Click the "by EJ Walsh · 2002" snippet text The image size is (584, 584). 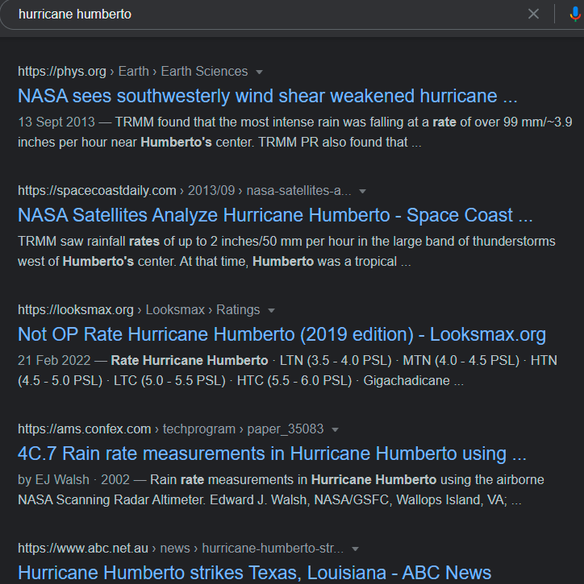click(x=74, y=480)
